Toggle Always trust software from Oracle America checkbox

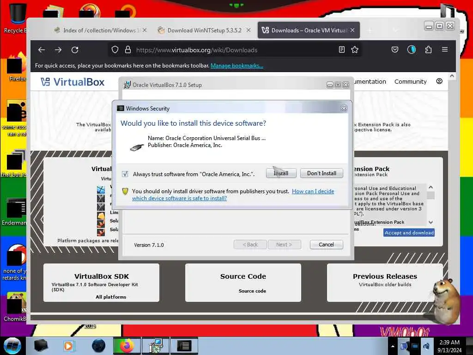click(125, 174)
